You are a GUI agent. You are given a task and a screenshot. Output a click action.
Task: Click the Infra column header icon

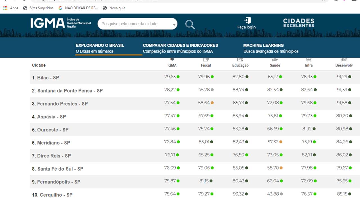pos(309,59)
